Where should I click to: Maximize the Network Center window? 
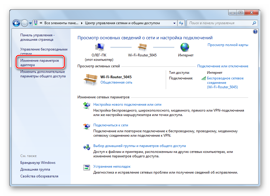click(x=241, y=12)
